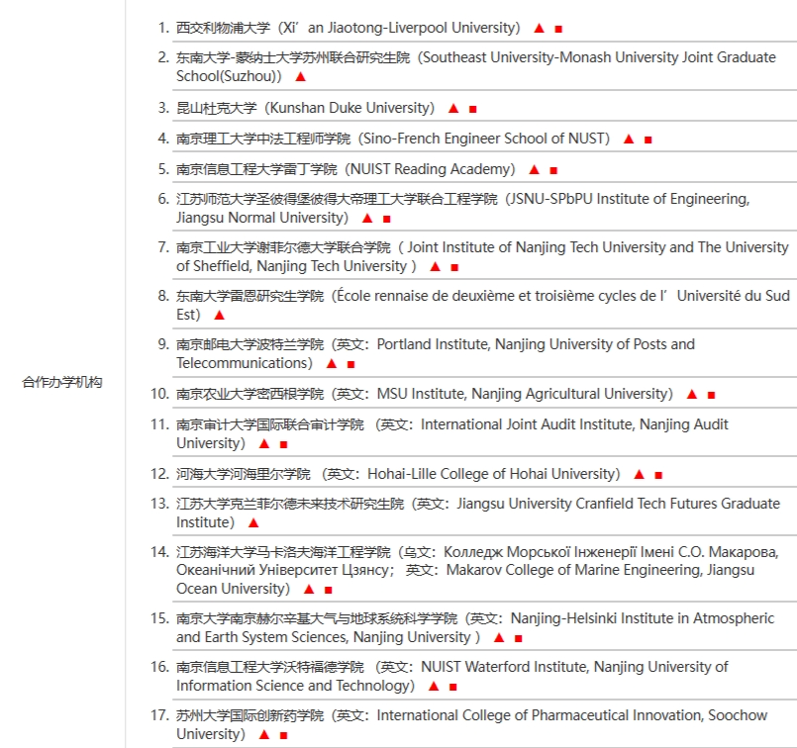Select entry 苏州大学国际创新药学院
This screenshot has width=797, height=748.
471,724
